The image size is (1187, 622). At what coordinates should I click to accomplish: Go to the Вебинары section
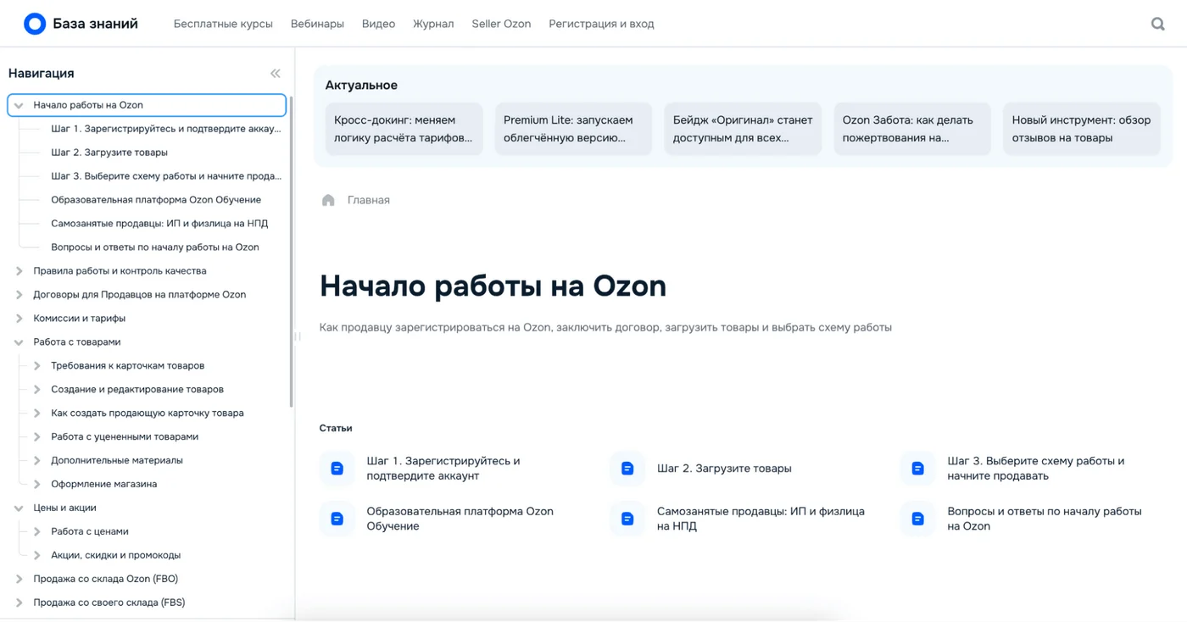click(x=317, y=24)
